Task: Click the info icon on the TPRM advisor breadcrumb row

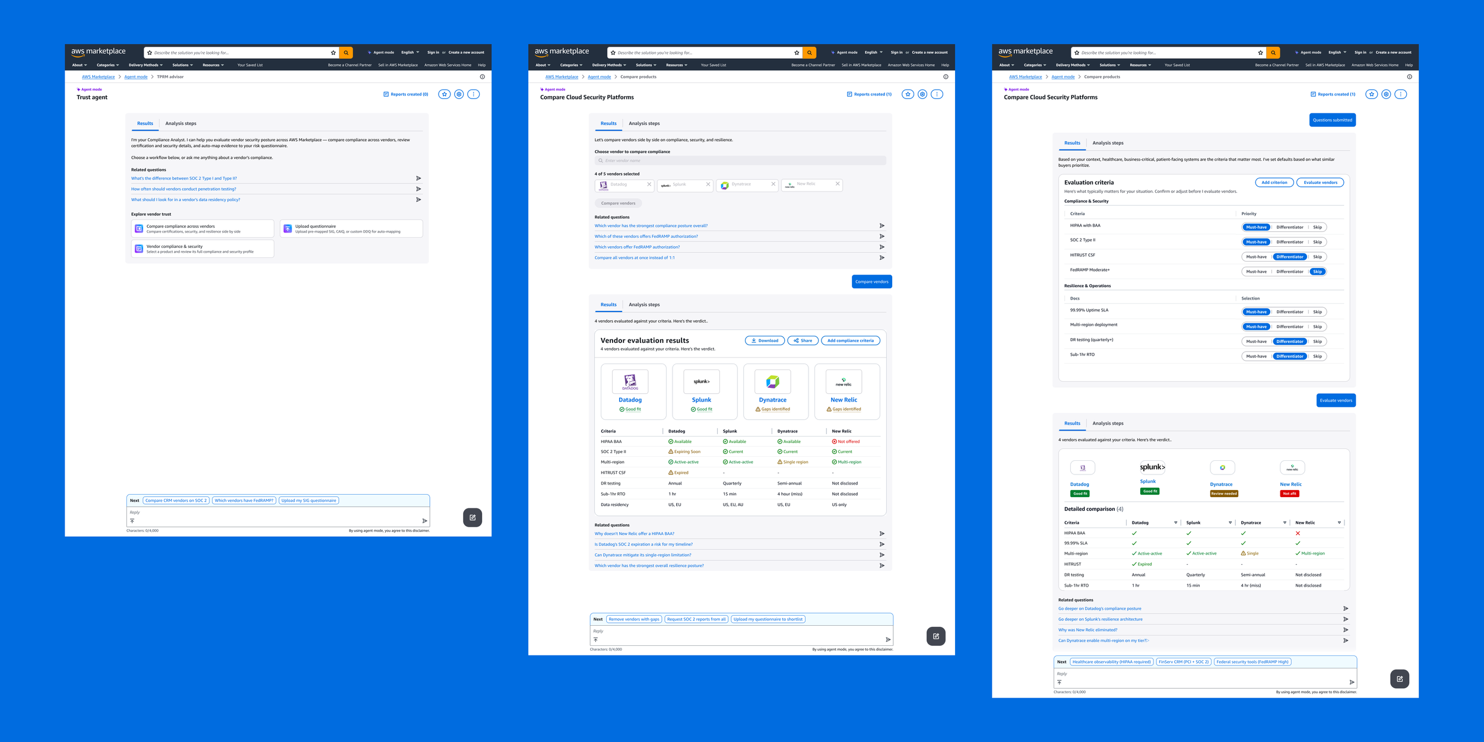Action: click(x=482, y=77)
